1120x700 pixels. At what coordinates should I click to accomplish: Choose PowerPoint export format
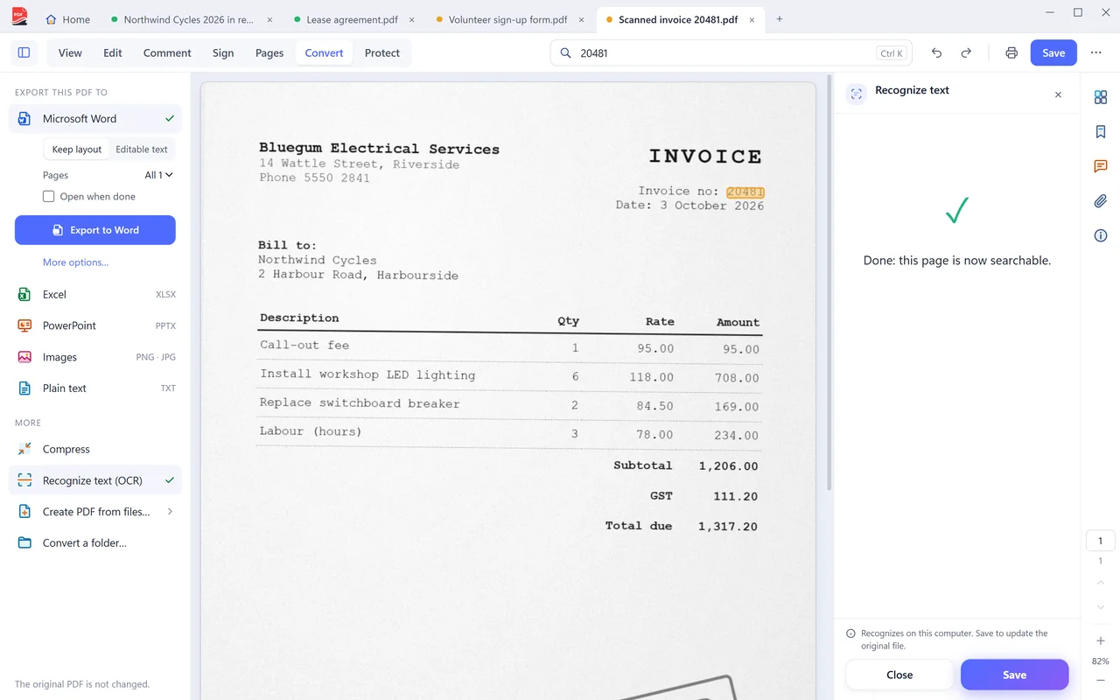pos(95,325)
